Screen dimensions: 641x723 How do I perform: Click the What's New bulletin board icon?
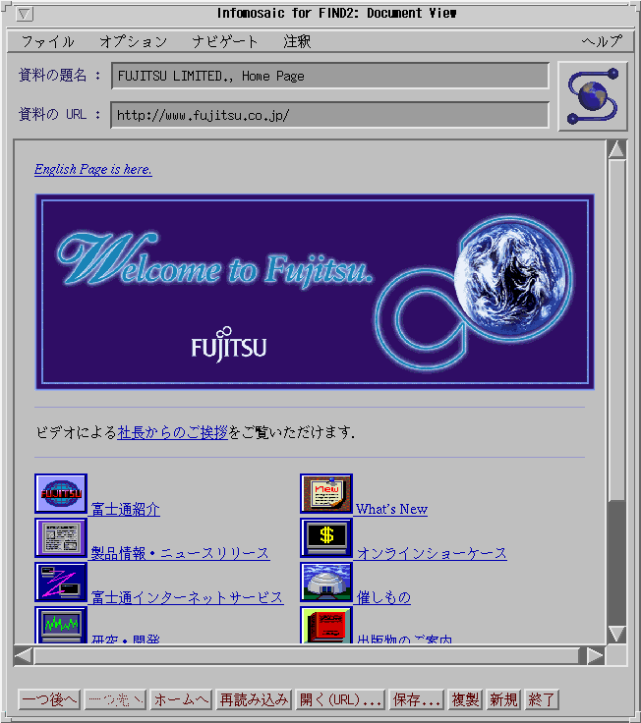(326, 494)
